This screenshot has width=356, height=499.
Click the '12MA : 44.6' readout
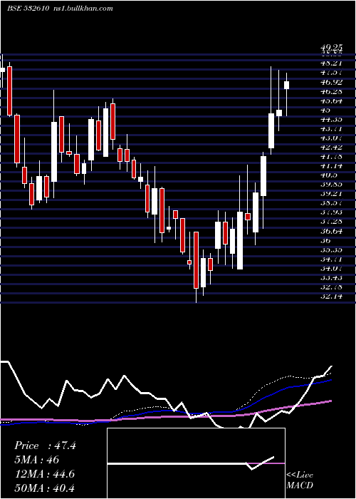point(44,474)
